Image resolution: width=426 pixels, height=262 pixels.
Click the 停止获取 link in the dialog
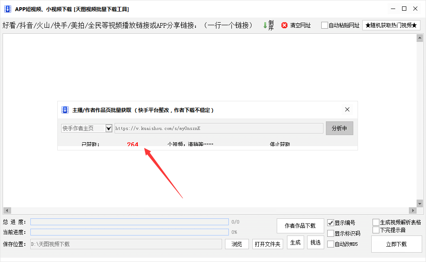pos(280,144)
